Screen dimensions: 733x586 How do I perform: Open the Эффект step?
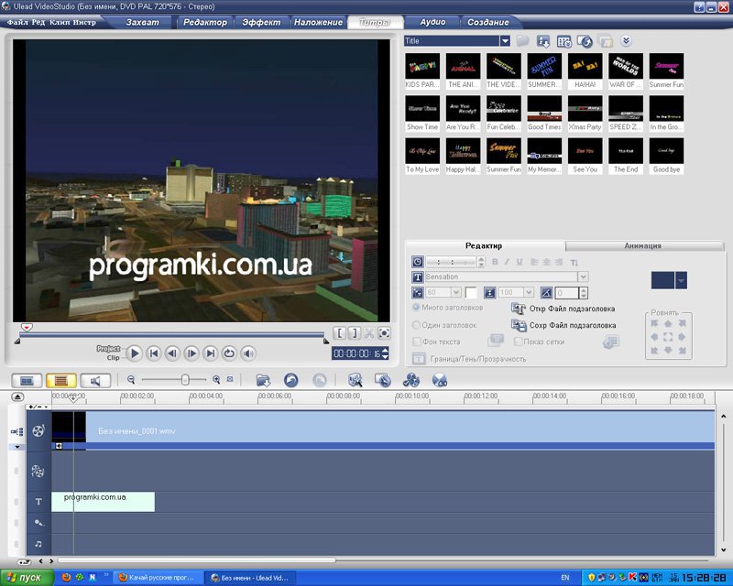pos(261,22)
